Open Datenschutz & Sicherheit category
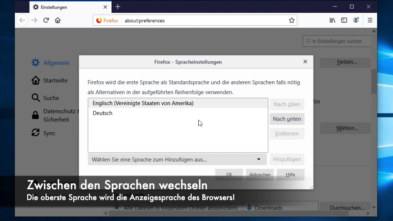 (55, 115)
